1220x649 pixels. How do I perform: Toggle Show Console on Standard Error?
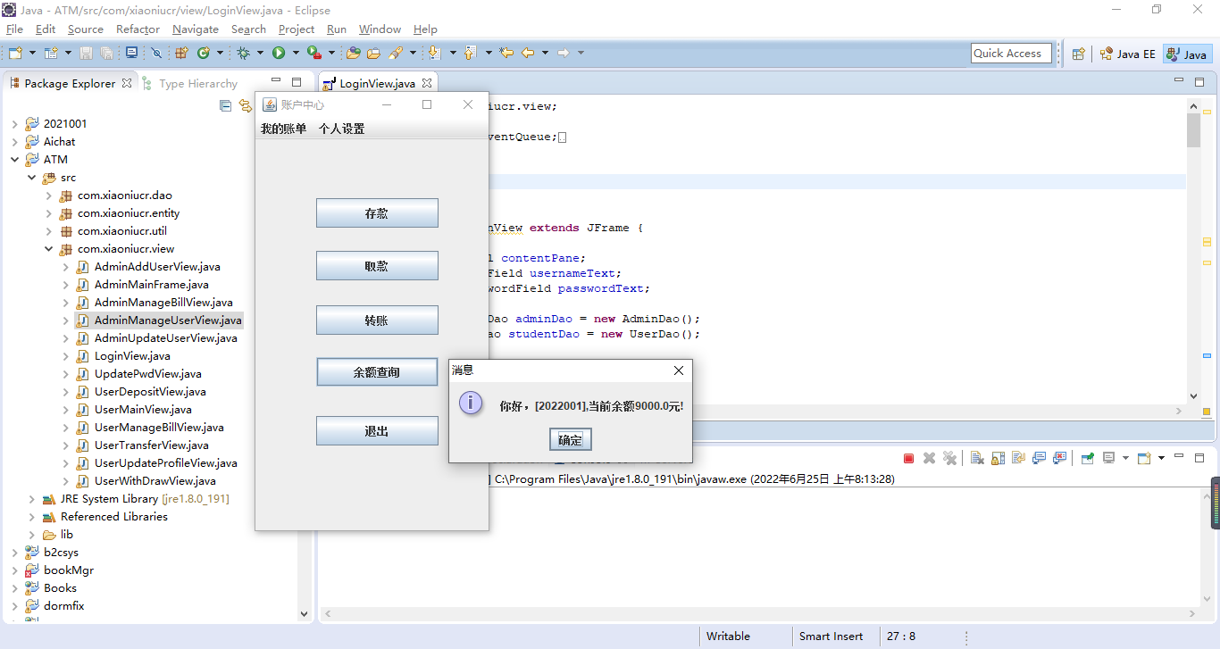click(1059, 458)
